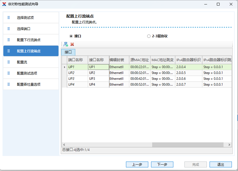Viewport: 238px width, 171px height.
Task: Click the icon beside 配置流 step
Action: click(9, 62)
